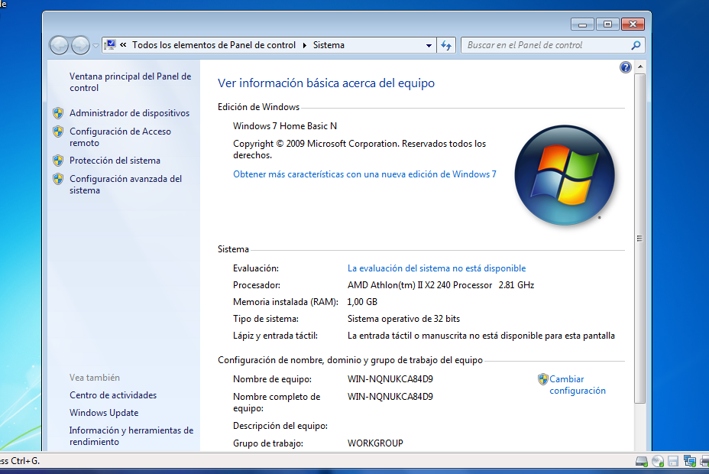Image resolution: width=709 pixels, height=474 pixels.
Task: Click the CD/DVD status icon in VM bar
Action: pyautogui.click(x=658, y=461)
